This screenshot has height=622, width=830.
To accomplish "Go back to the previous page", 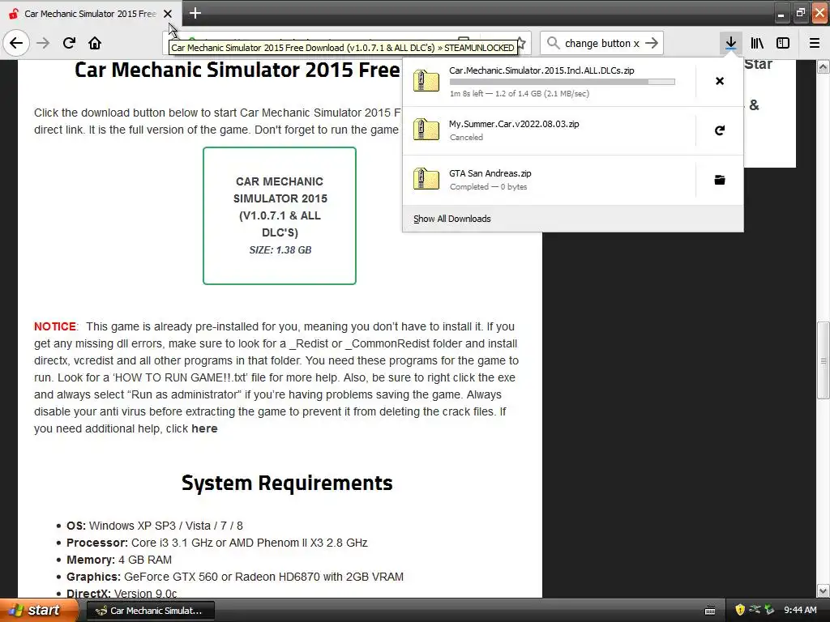I will click(16, 43).
